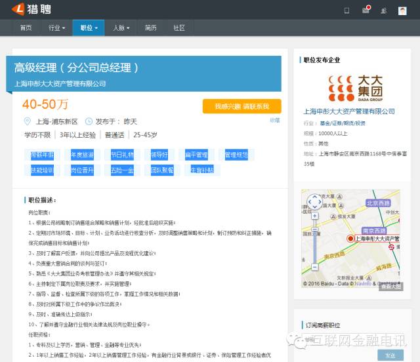
Task: Open the 简历 resume tab
Action: [x=150, y=28]
